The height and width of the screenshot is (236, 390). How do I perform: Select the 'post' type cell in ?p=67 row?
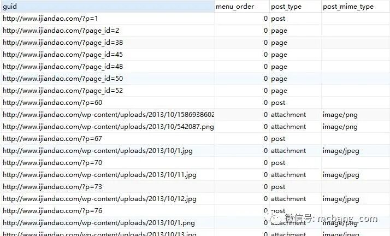(x=296, y=139)
